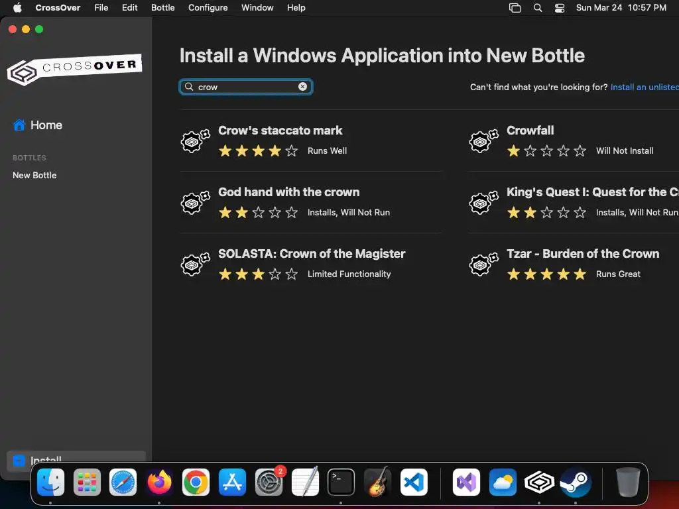Open the File menu
Viewport: 679px width, 509px height.
pos(101,7)
